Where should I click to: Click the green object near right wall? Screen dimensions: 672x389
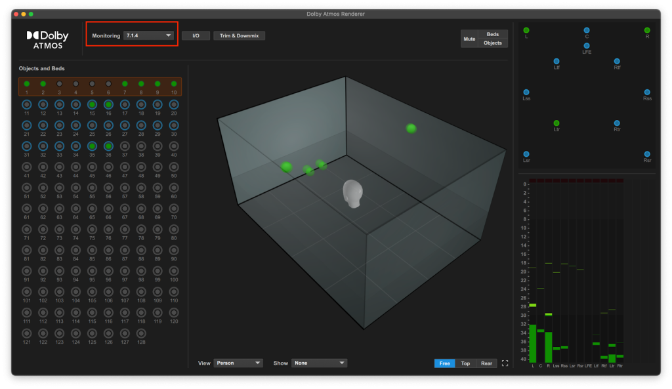[411, 128]
